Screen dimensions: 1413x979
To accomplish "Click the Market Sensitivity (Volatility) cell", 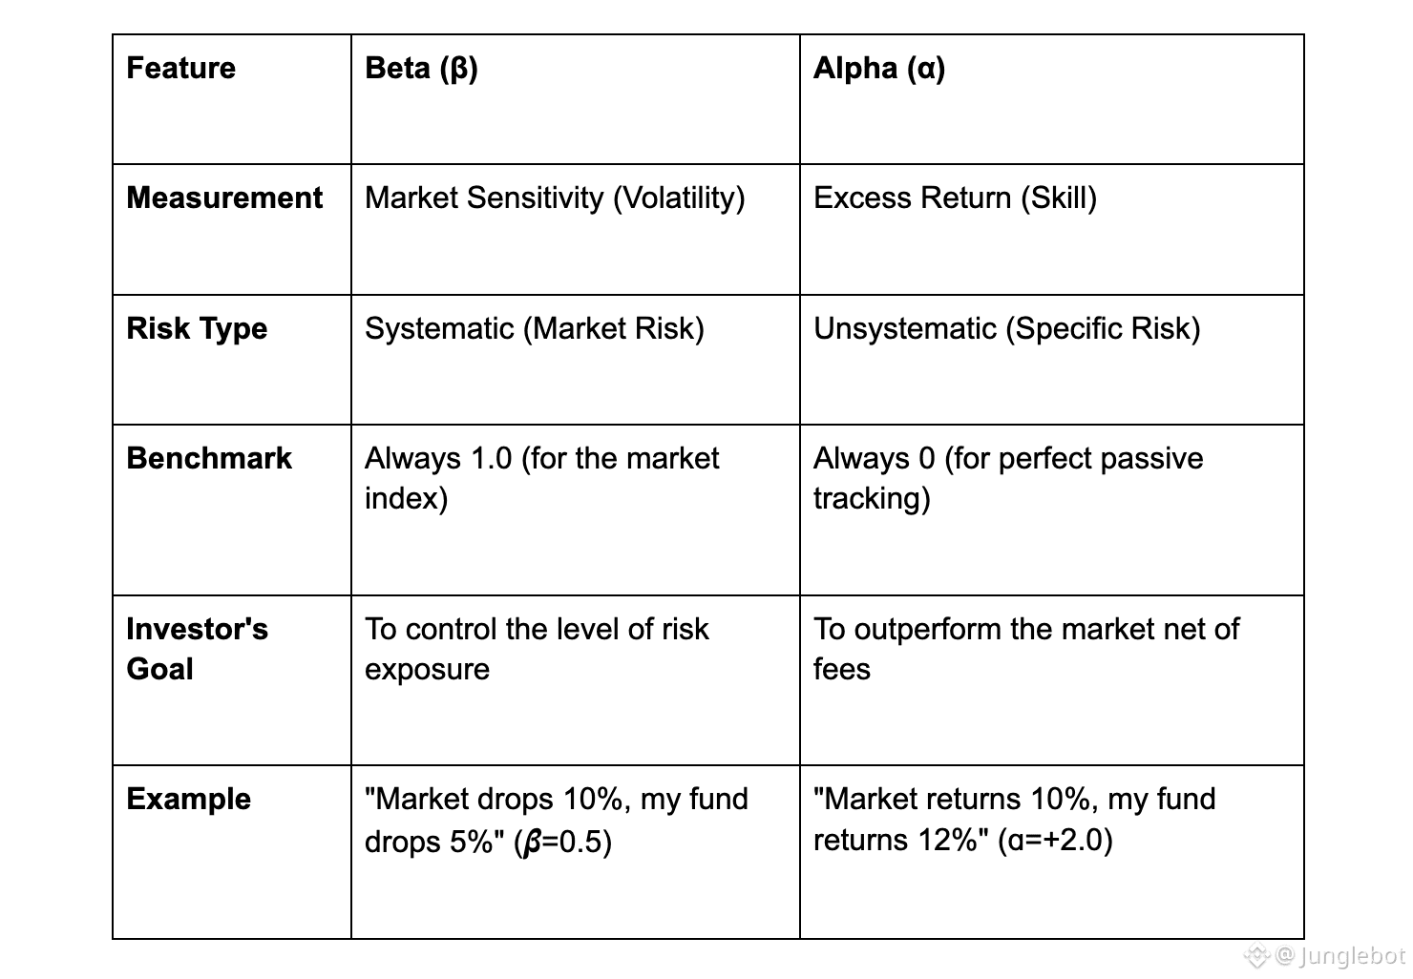I will pyautogui.click(x=555, y=198).
